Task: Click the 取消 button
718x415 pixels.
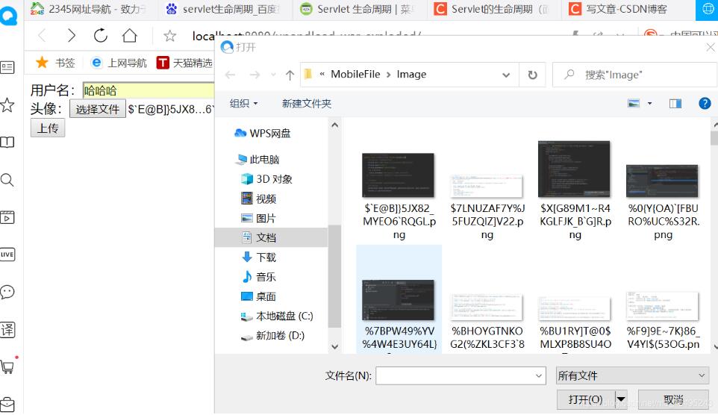Action: (673, 399)
